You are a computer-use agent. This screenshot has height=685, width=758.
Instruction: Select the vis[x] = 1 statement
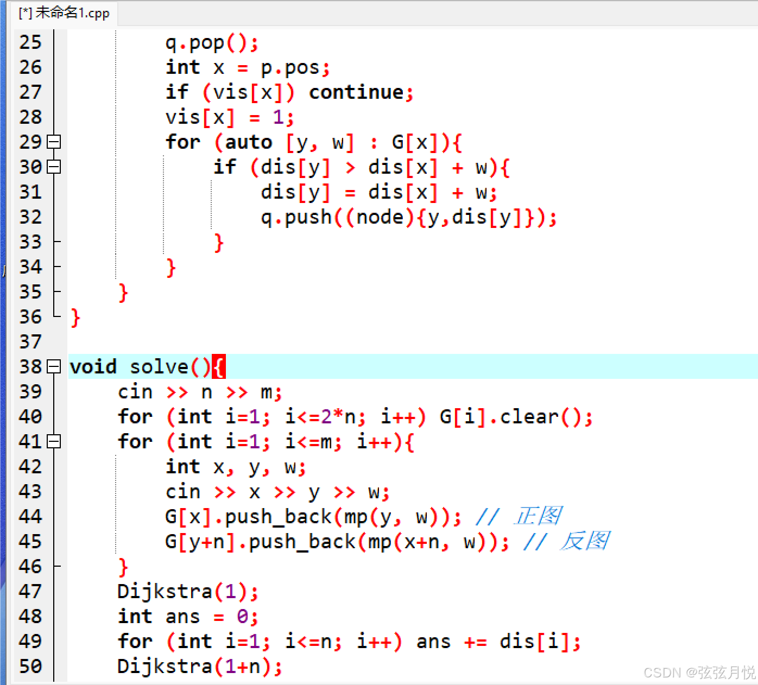pos(228,117)
